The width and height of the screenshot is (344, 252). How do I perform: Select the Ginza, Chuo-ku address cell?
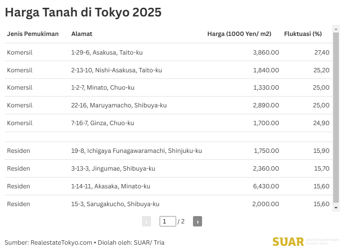point(103,123)
